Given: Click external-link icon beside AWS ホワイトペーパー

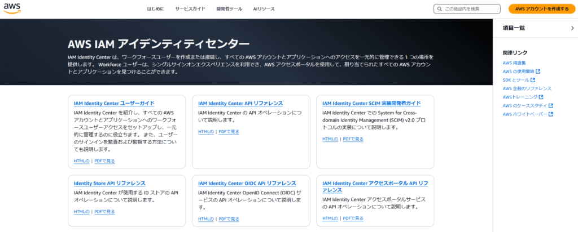Looking at the screenshot, I should click(551, 114).
